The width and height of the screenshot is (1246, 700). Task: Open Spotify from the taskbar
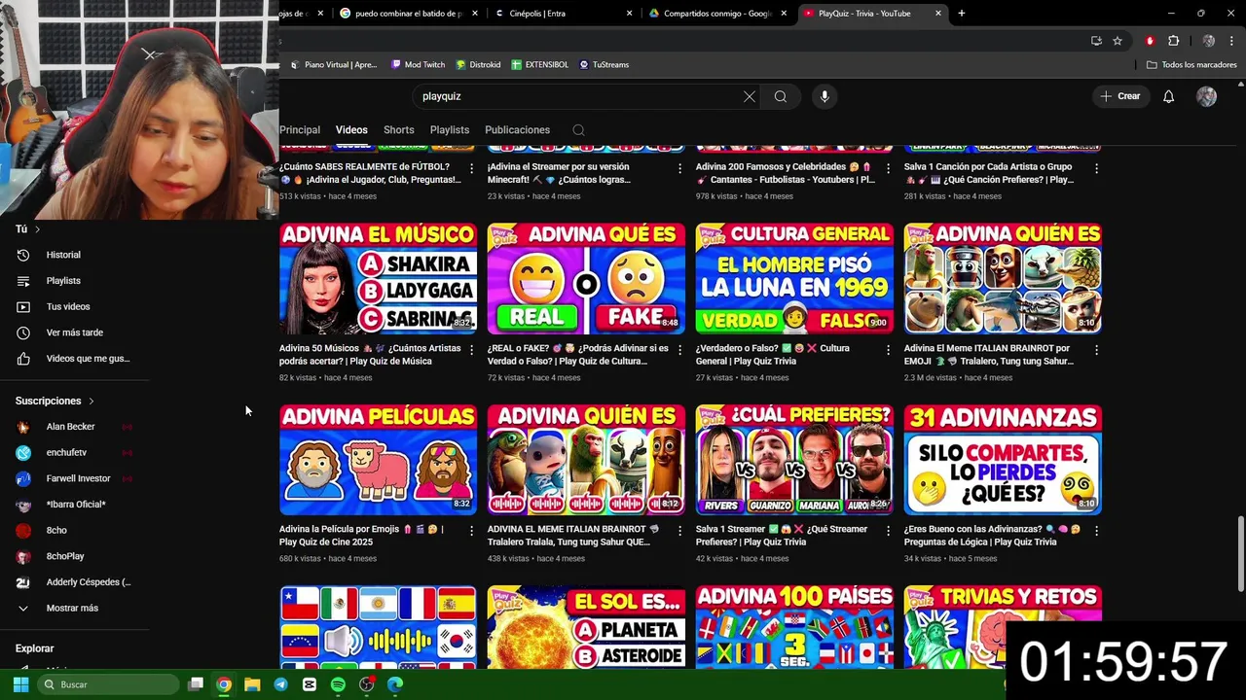[338, 684]
